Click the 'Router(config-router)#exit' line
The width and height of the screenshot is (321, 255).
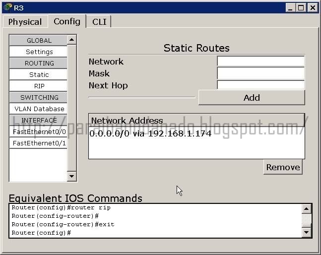tap(63, 224)
